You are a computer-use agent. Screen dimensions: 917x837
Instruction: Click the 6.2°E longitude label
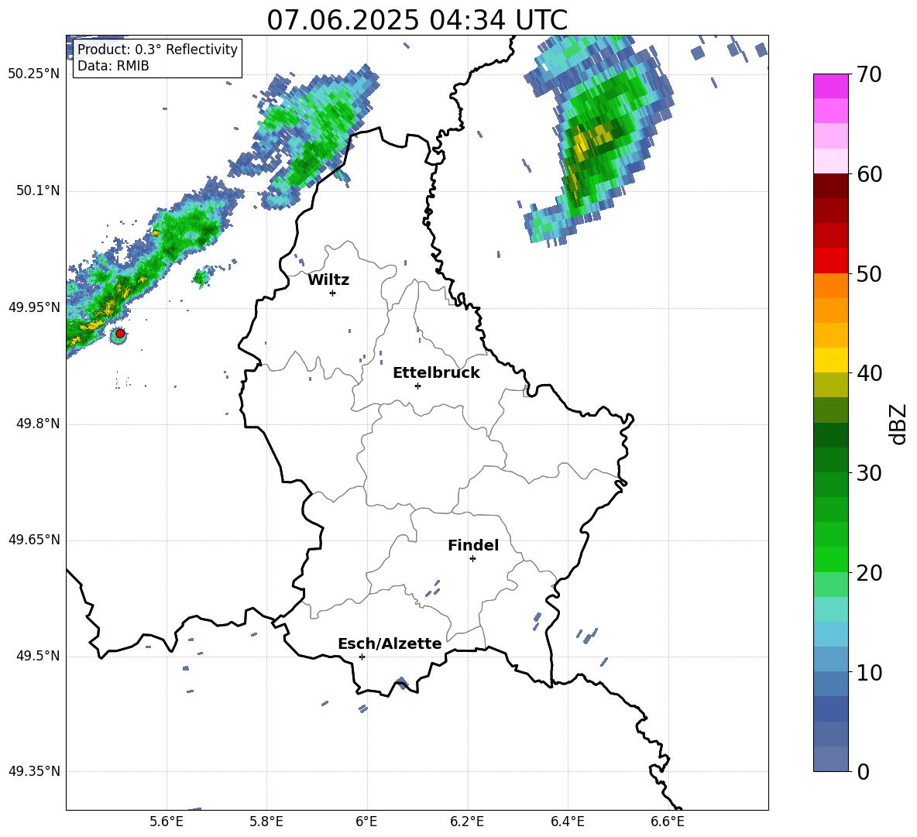click(467, 822)
